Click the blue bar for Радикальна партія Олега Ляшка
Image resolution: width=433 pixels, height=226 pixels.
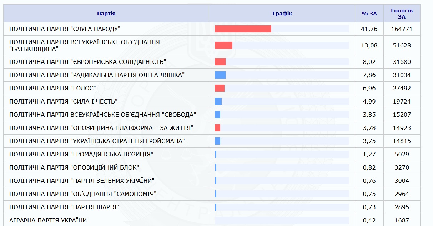(220, 75)
